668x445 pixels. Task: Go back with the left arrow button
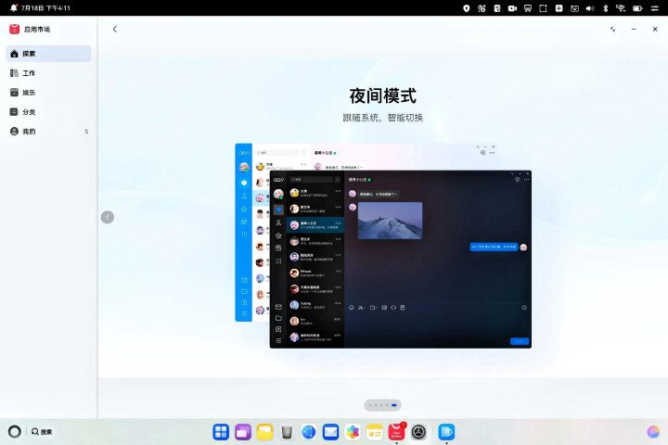(x=115, y=29)
